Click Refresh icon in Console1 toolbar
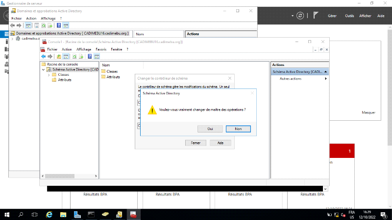The height and width of the screenshot is (220, 392). pyautogui.click(x=74, y=56)
